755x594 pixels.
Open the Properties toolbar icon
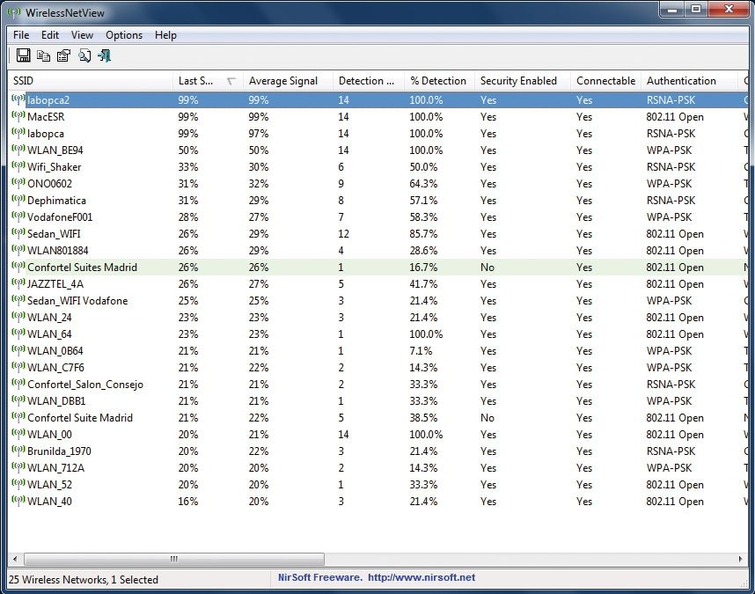coord(63,55)
